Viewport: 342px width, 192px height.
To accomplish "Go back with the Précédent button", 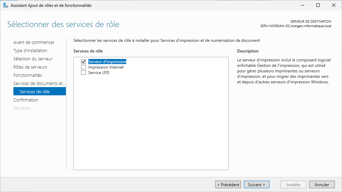I will point(228,185).
